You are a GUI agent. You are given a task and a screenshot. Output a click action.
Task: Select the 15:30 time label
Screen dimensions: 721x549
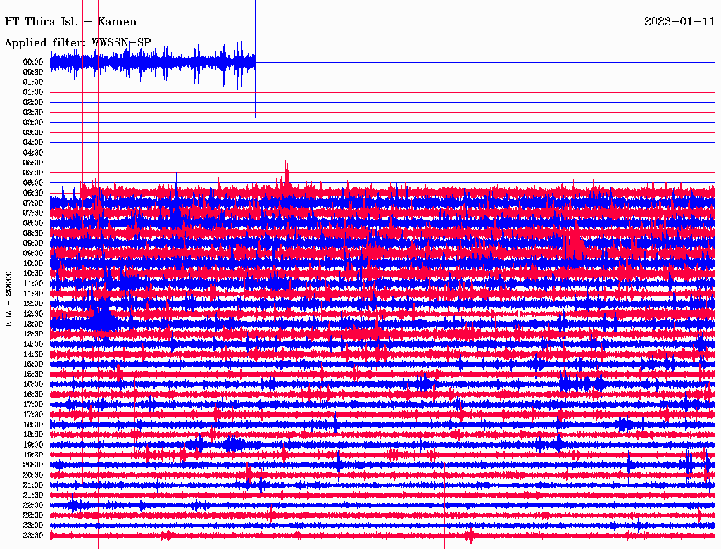(33, 374)
